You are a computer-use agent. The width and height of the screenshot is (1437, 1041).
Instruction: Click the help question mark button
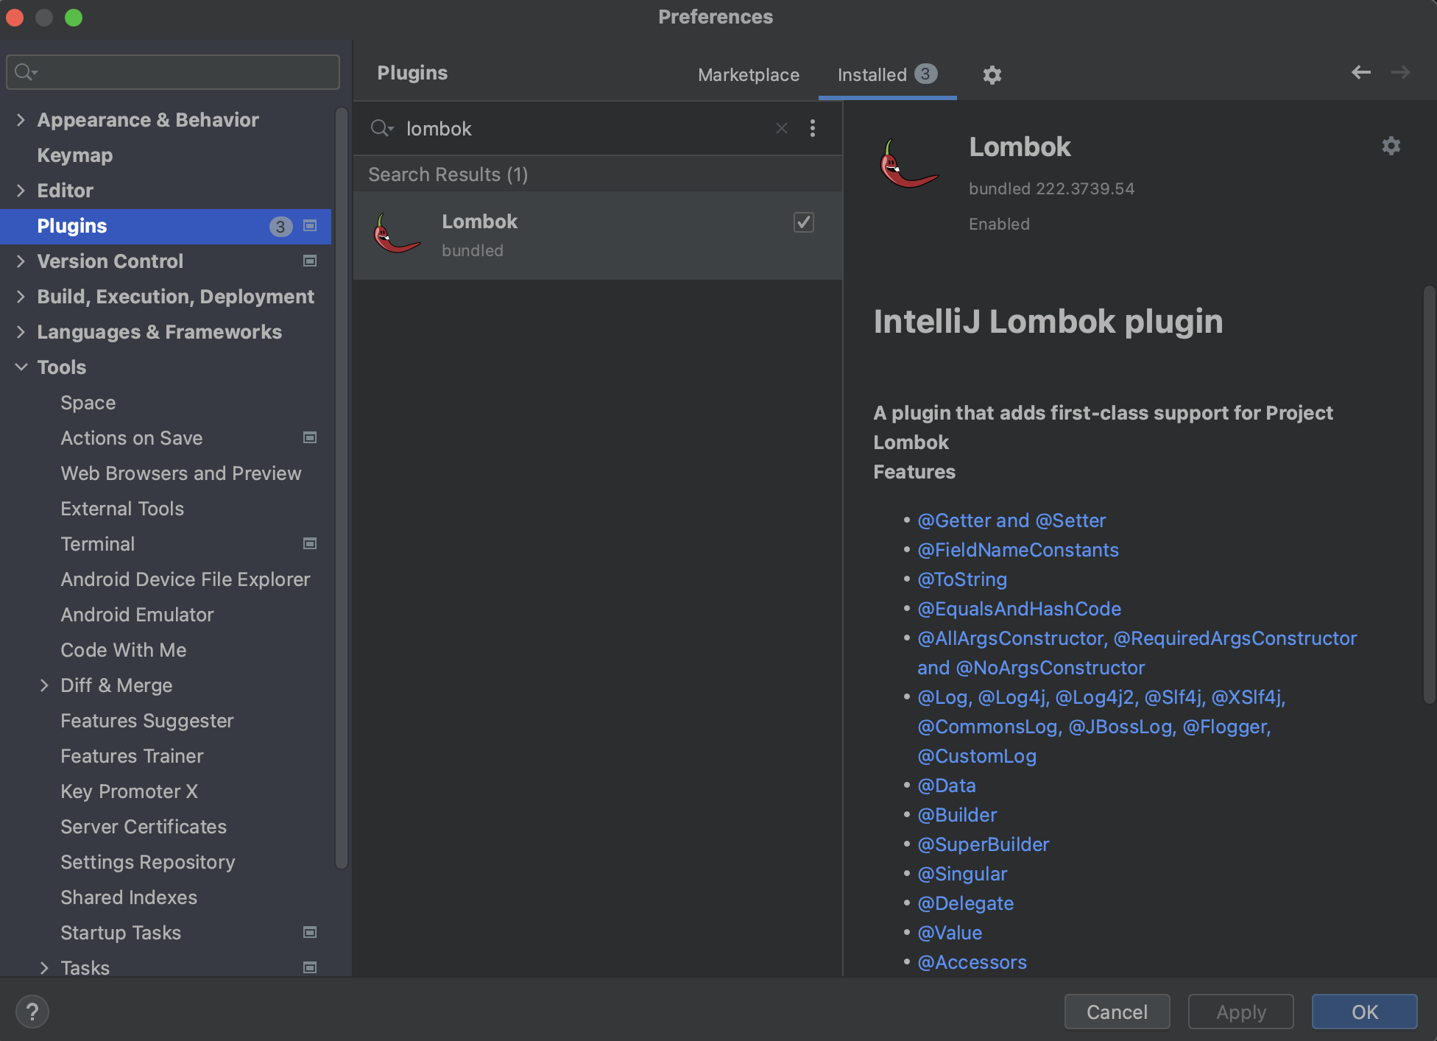coord(32,1012)
